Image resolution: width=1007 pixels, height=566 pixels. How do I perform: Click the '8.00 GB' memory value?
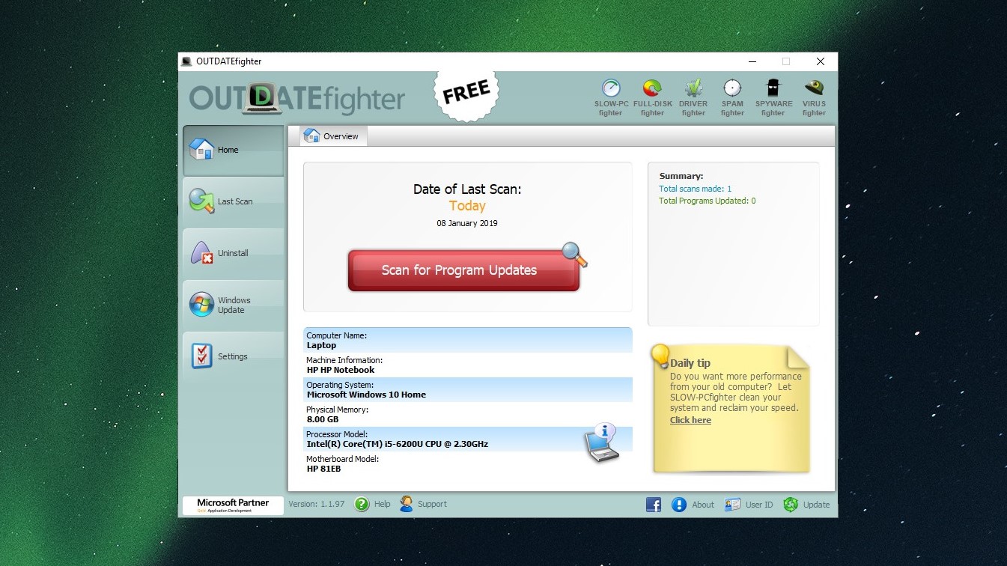(x=323, y=420)
